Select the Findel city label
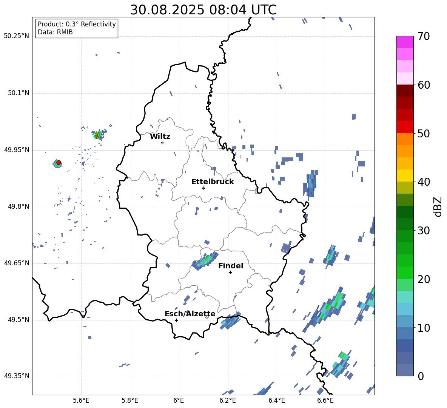The image size is (447, 408). coord(231,266)
